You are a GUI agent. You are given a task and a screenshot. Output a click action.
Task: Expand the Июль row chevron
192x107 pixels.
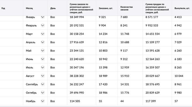pos(43,67)
